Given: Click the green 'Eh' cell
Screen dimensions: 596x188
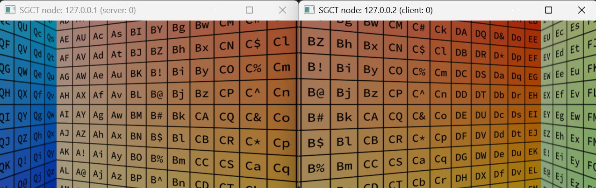Looking at the screenshot, I should tap(560, 136).
